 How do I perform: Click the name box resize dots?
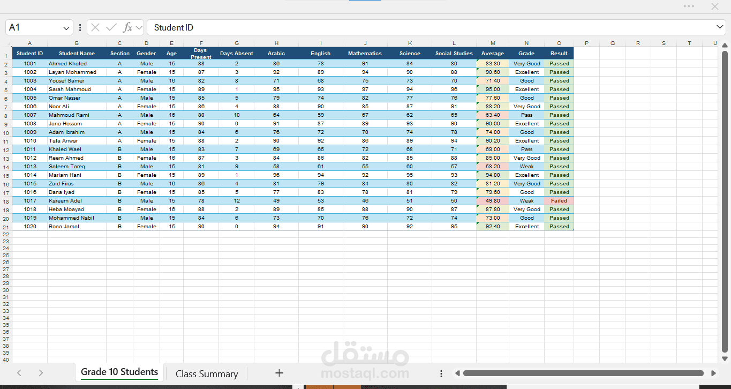[80, 27]
